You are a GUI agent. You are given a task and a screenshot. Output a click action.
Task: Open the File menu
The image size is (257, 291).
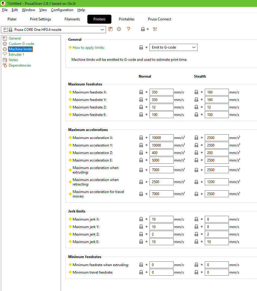[5, 10]
